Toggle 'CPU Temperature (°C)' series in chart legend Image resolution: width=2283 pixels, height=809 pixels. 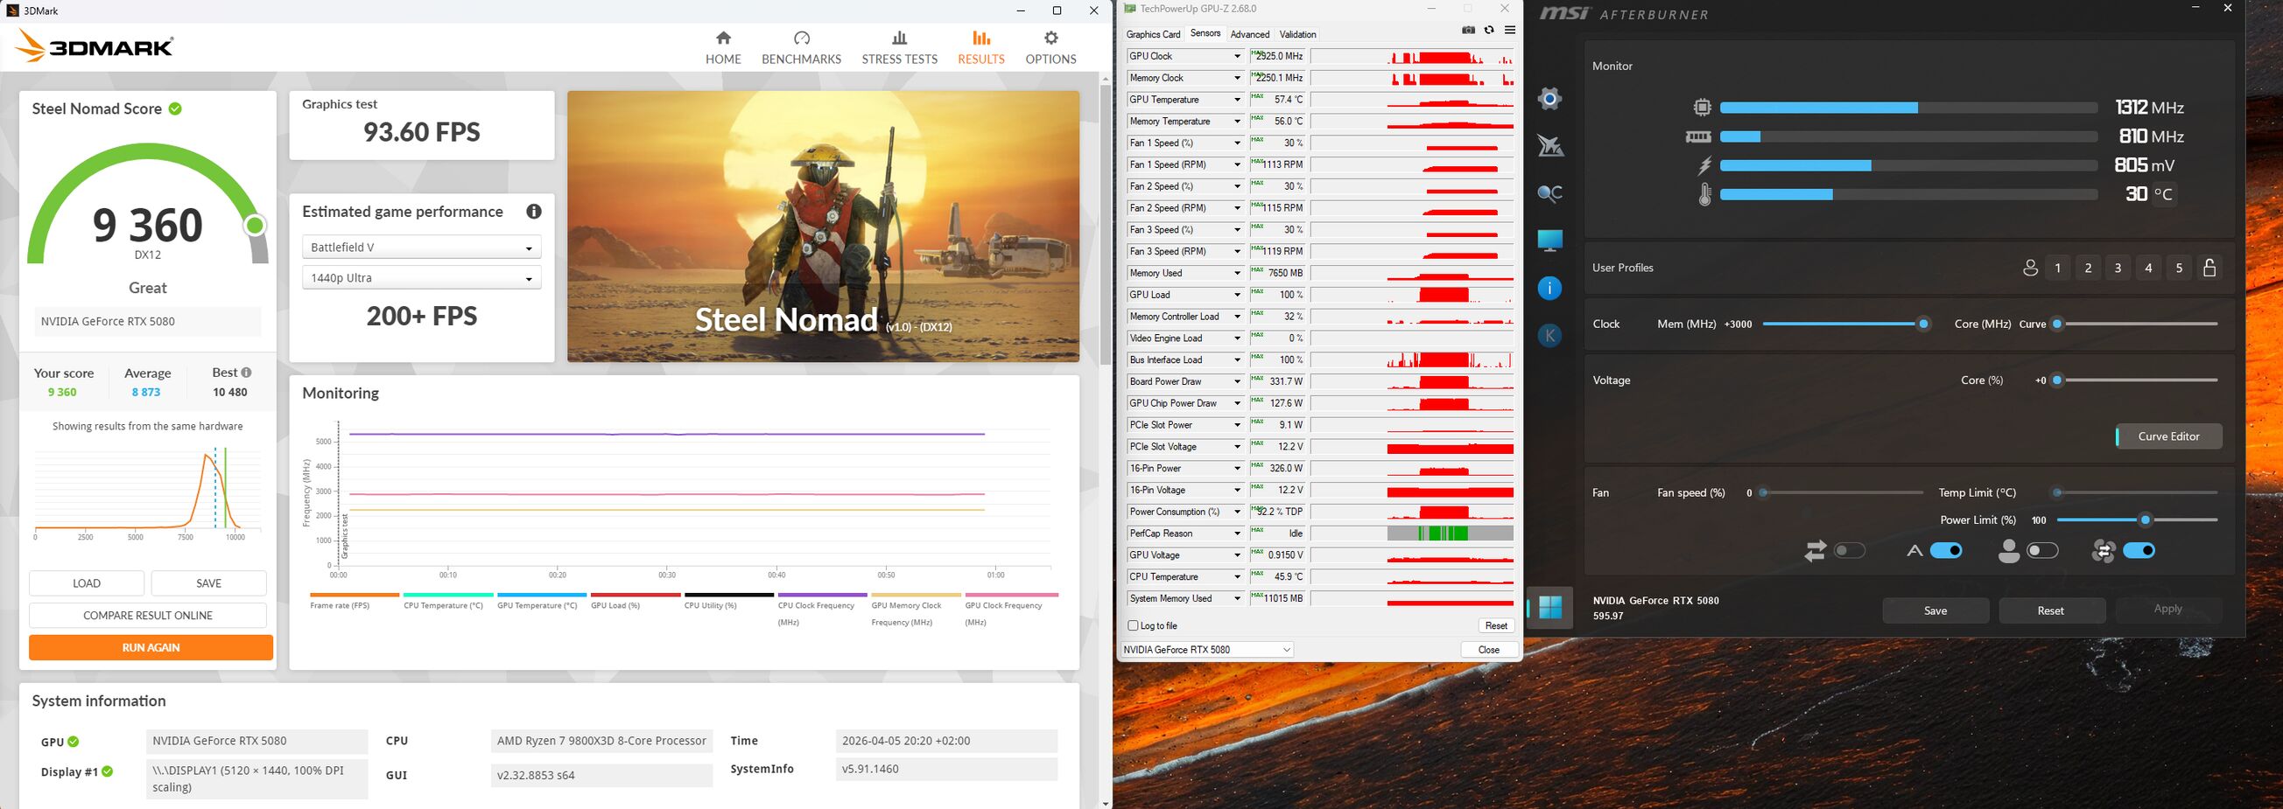click(x=447, y=601)
